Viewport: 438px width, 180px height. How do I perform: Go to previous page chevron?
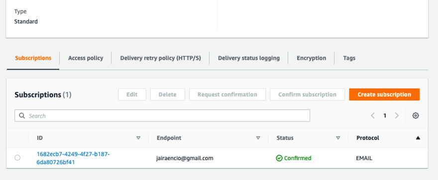pyautogui.click(x=373, y=115)
